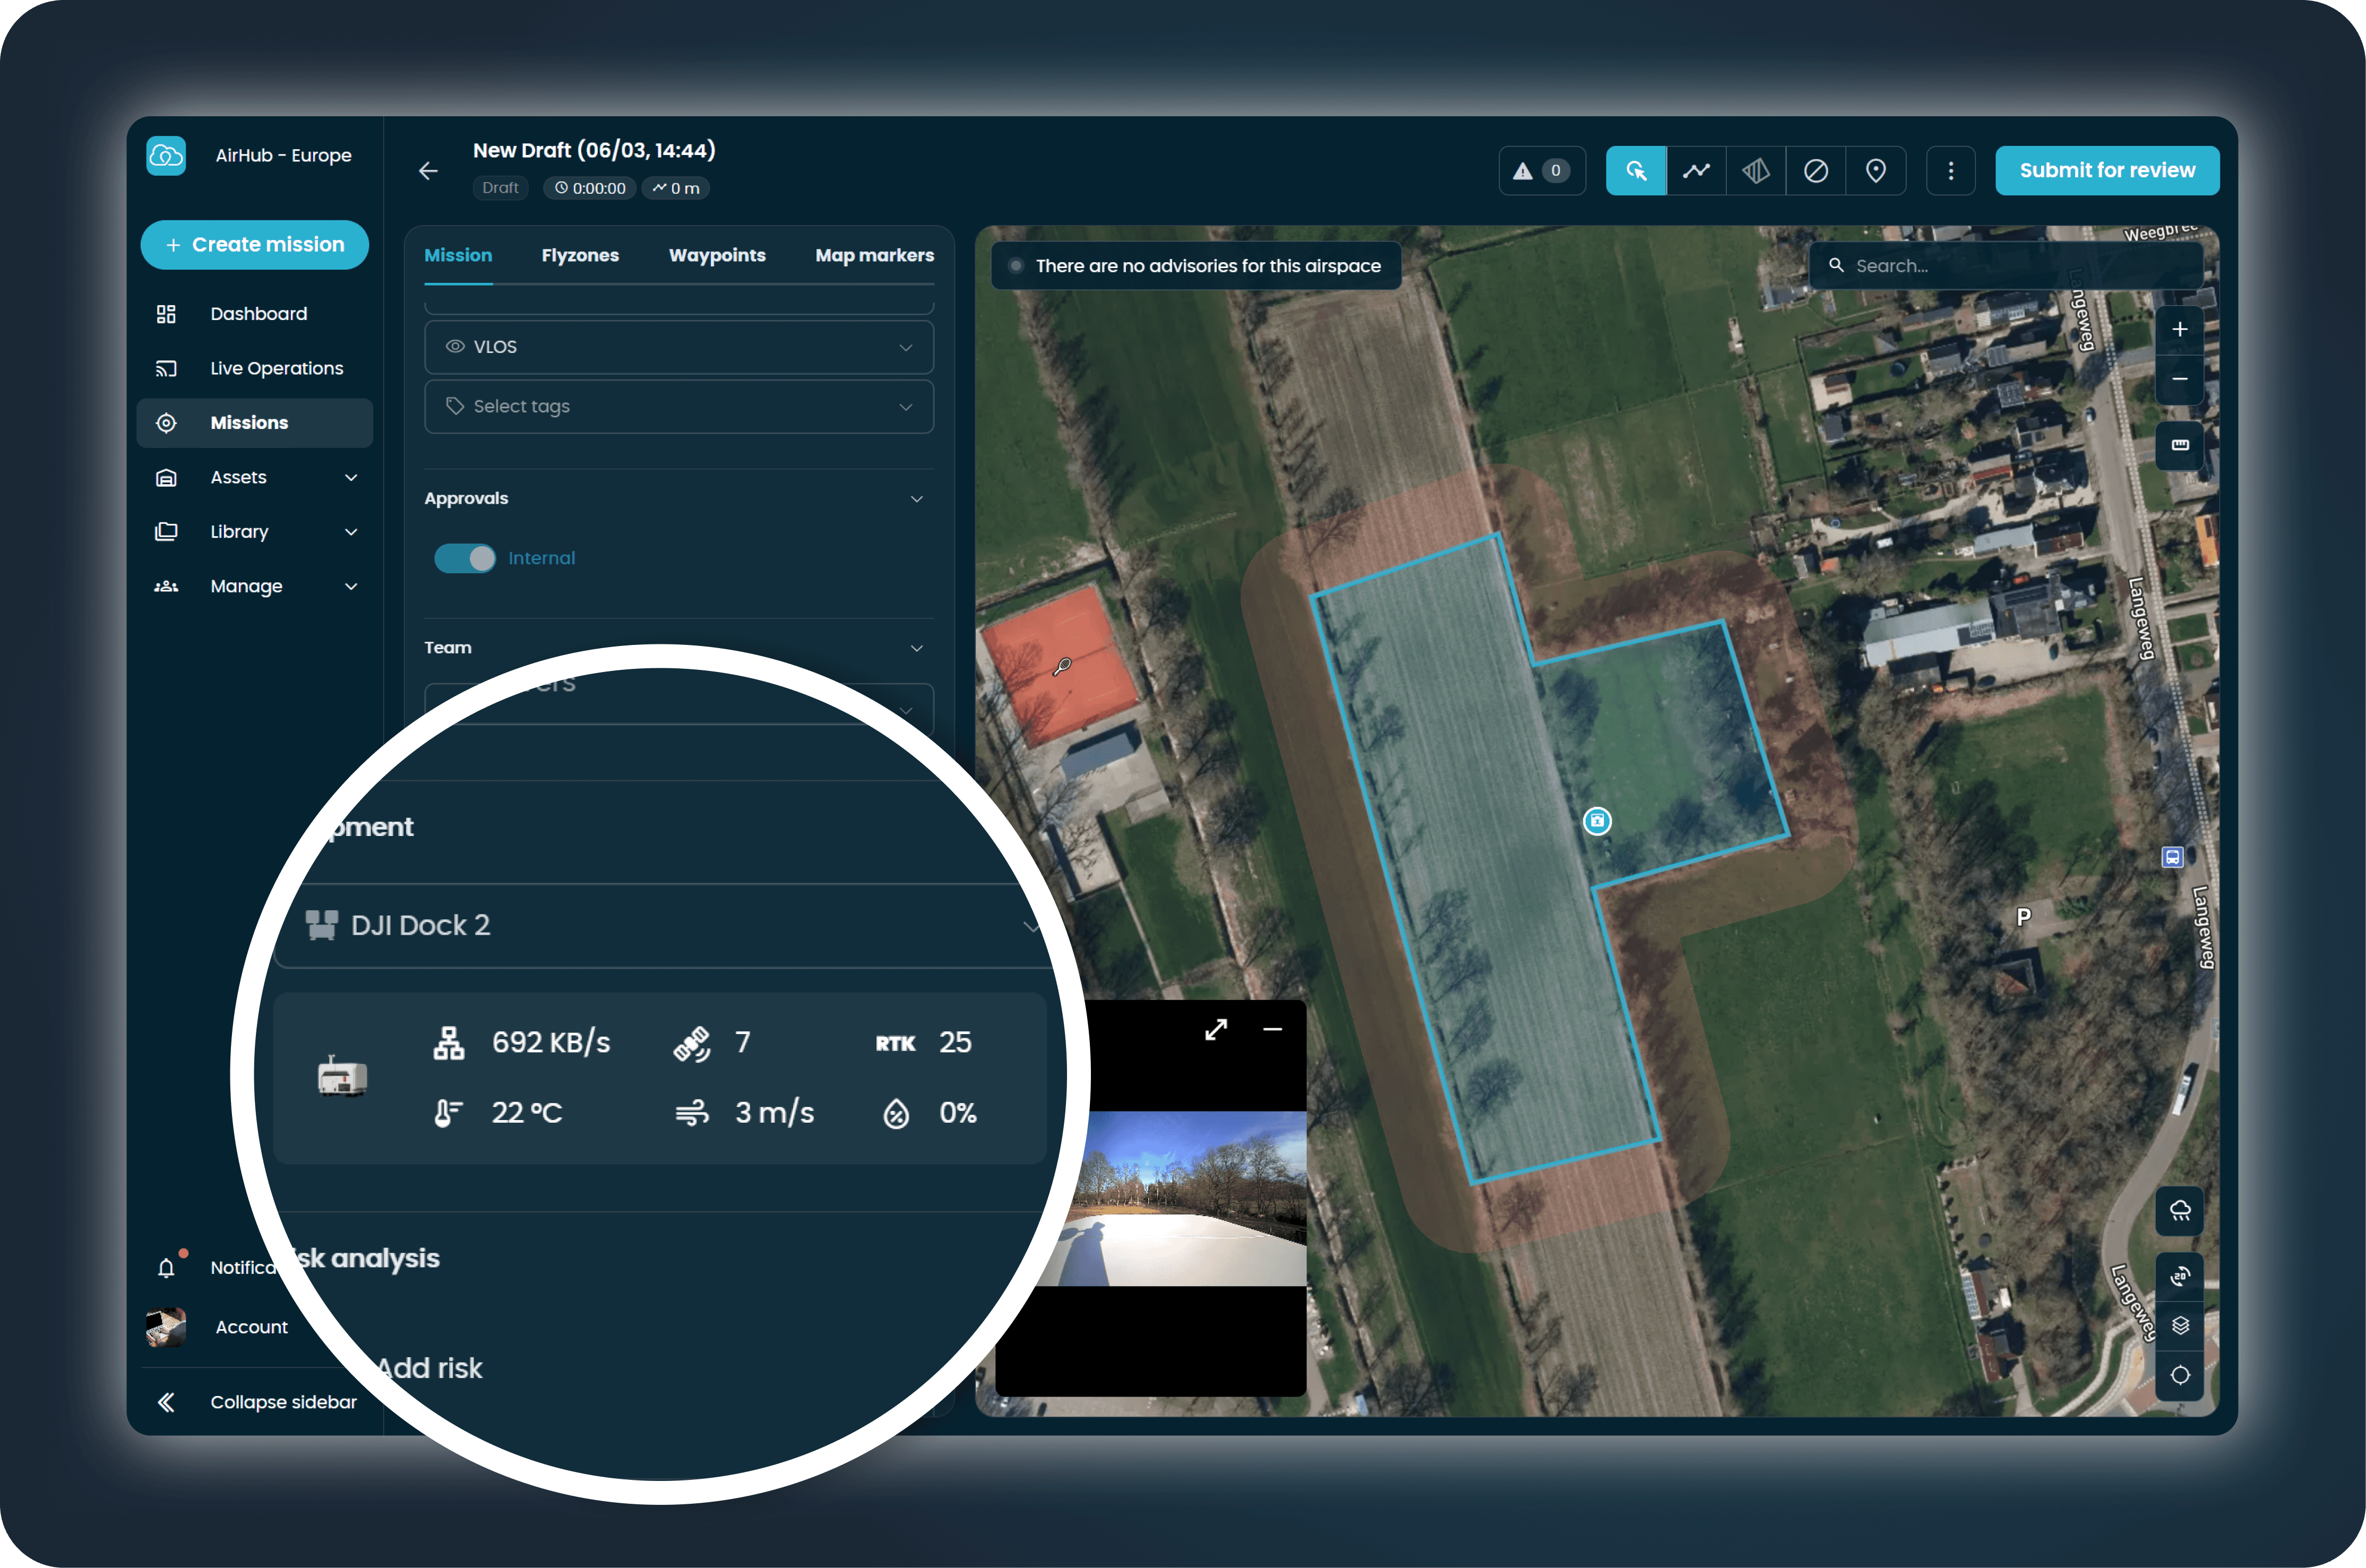Open the weather overlay cloud icon
This screenshot has height=1568, width=2366.
point(2180,1212)
